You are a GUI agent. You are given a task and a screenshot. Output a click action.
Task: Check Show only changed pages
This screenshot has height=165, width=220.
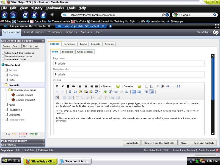click(x=3, y=56)
